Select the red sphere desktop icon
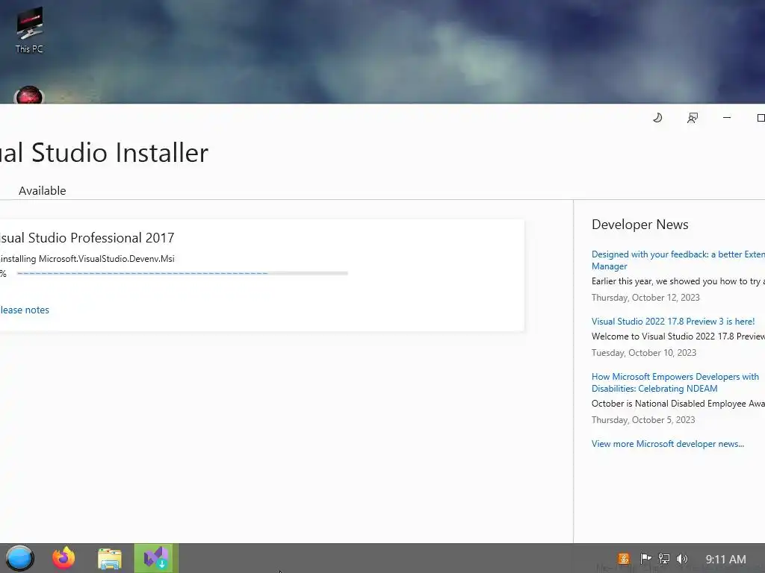The image size is (765, 573). 29,95
